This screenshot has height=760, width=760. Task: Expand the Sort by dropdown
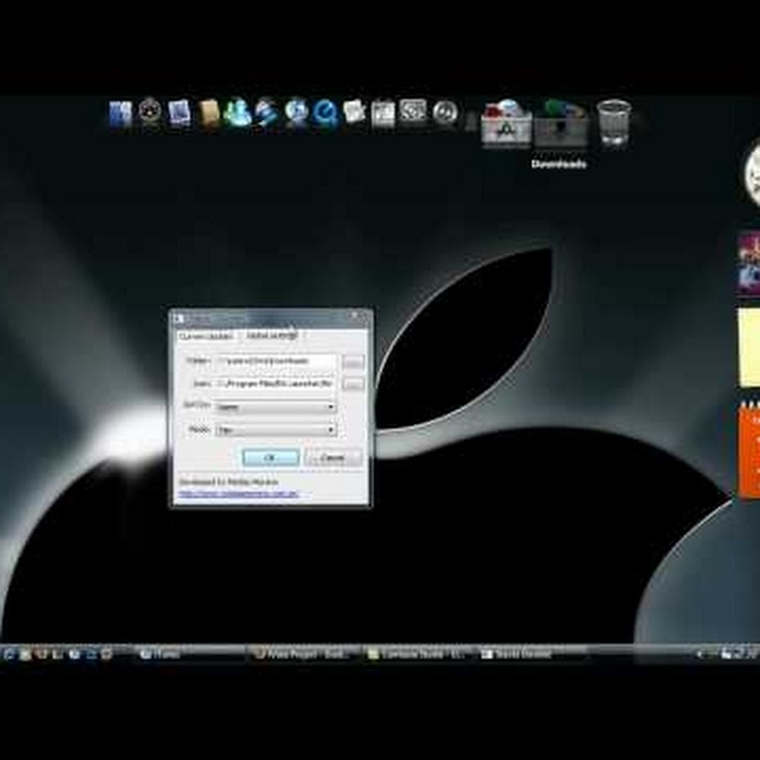click(x=276, y=407)
